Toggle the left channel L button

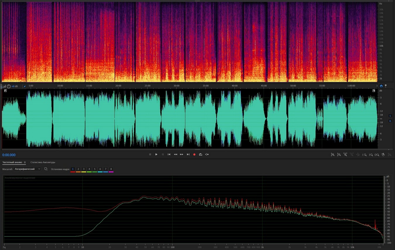coord(390,116)
